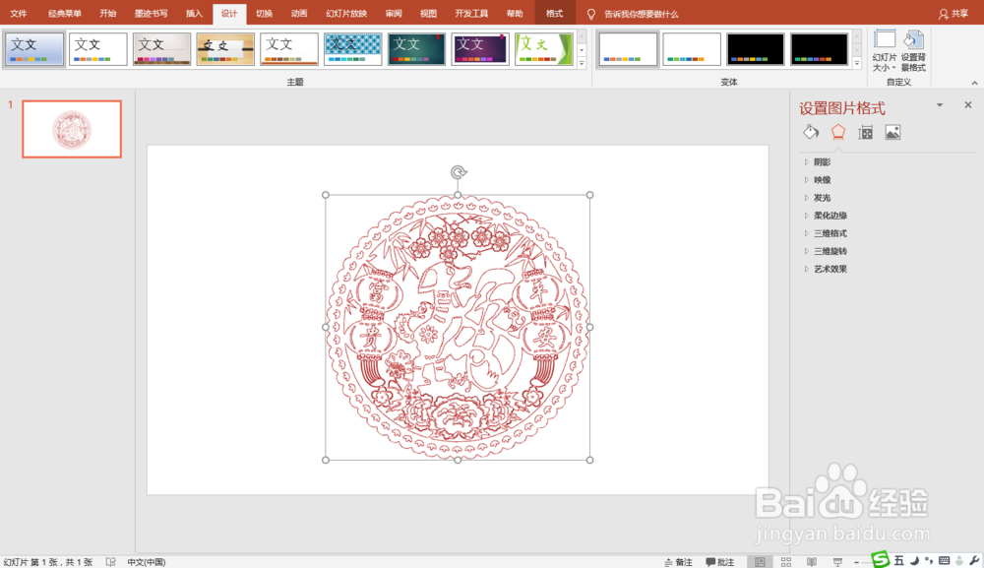Open the Developer (开发工具) tab
Image resolution: width=984 pixels, height=568 pixels.
[471, 13]
